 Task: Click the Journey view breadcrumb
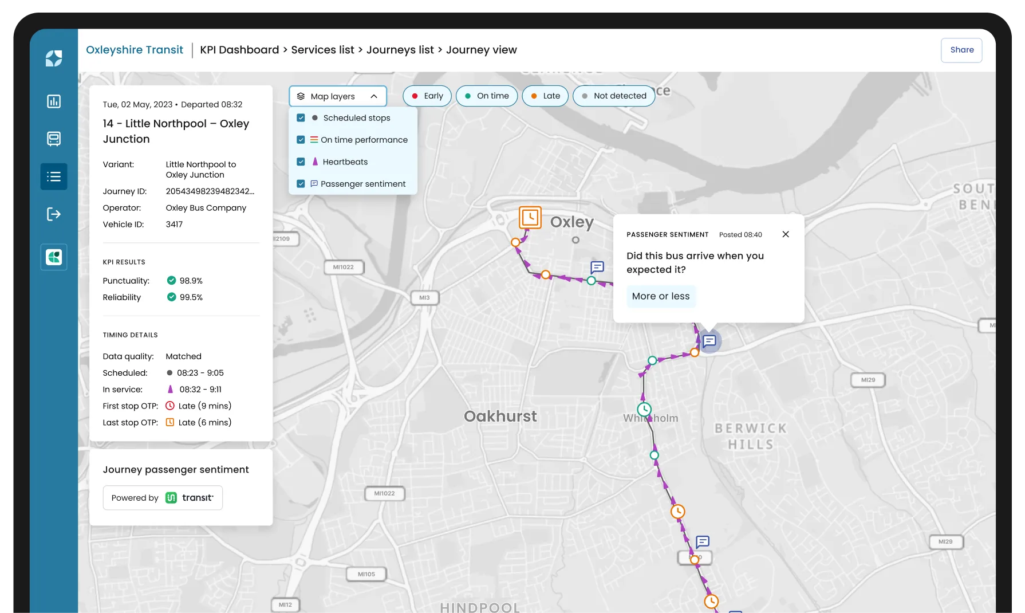(x=482, y=50)
